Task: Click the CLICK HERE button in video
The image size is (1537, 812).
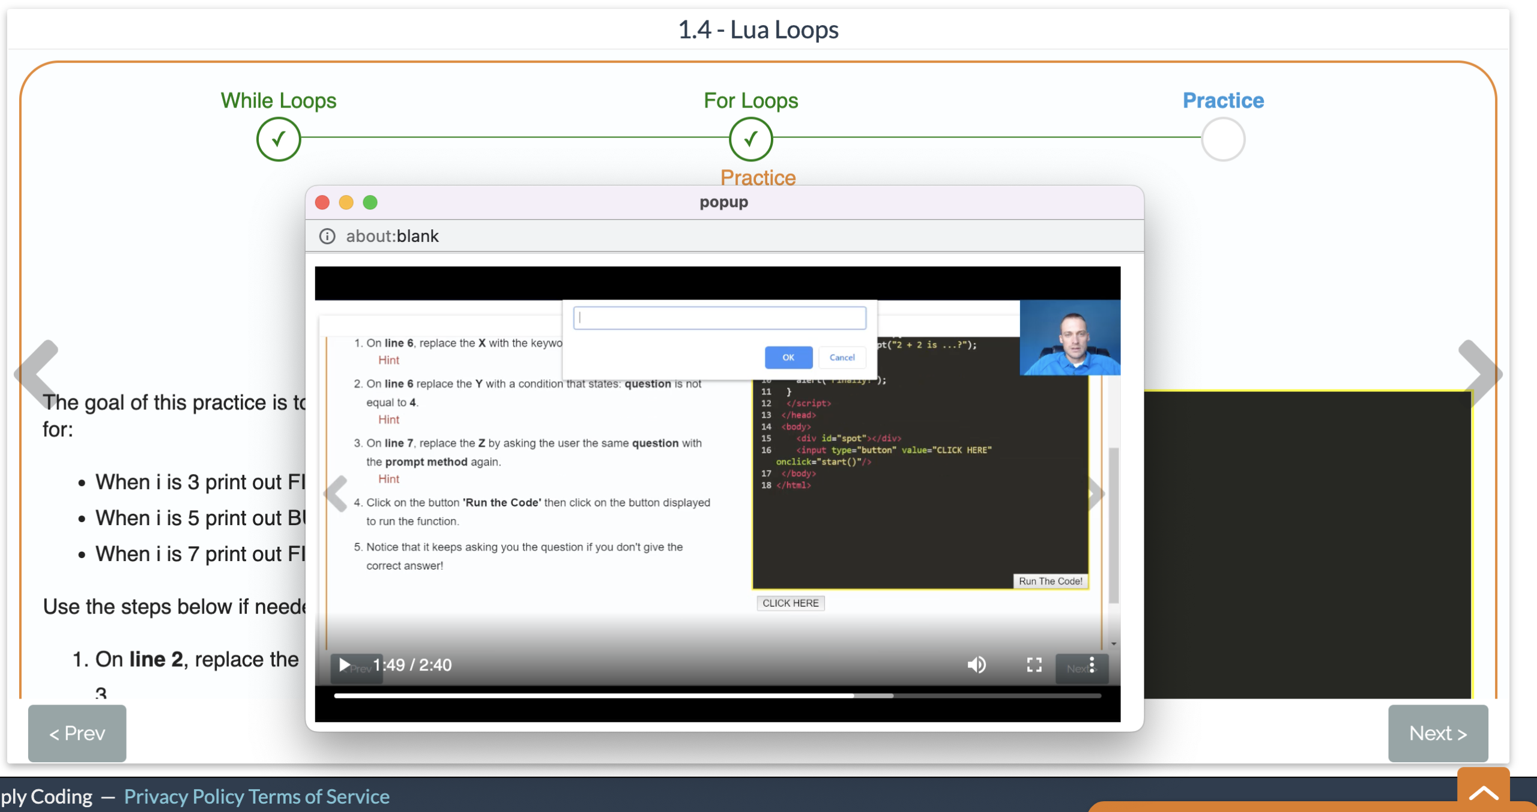Action: (790, 603)
